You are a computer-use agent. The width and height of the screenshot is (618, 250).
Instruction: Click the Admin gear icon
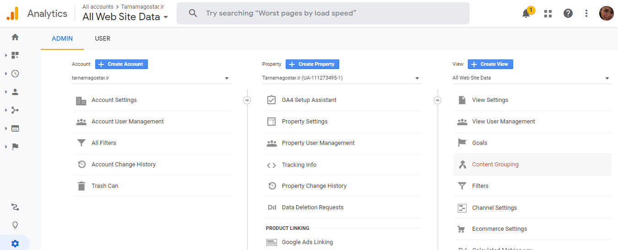pos(15,244)
